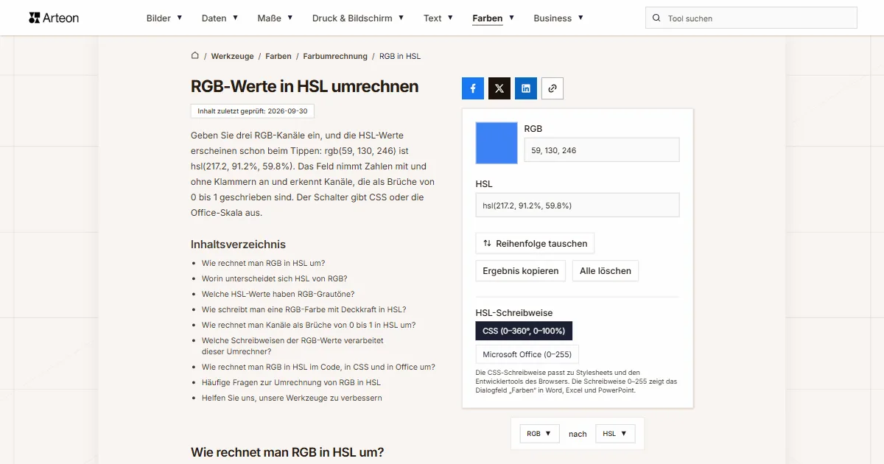
Task: Click the HSL output field
Action: point(578,205)
